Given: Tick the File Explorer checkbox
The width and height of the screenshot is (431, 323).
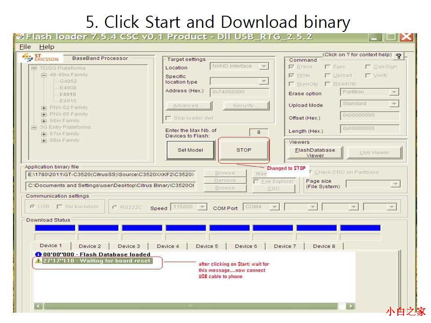Looking at the screenshot, I should pyautogui.click(x=256, y=182).
